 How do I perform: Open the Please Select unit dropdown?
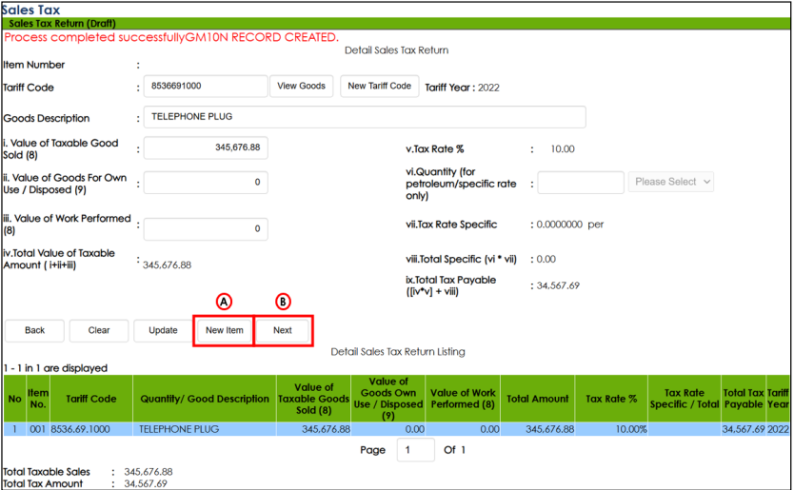(670, 183)
